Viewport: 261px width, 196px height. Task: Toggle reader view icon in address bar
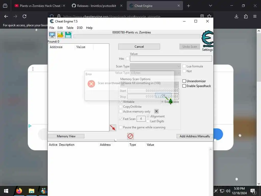click(x=202, y=16)
